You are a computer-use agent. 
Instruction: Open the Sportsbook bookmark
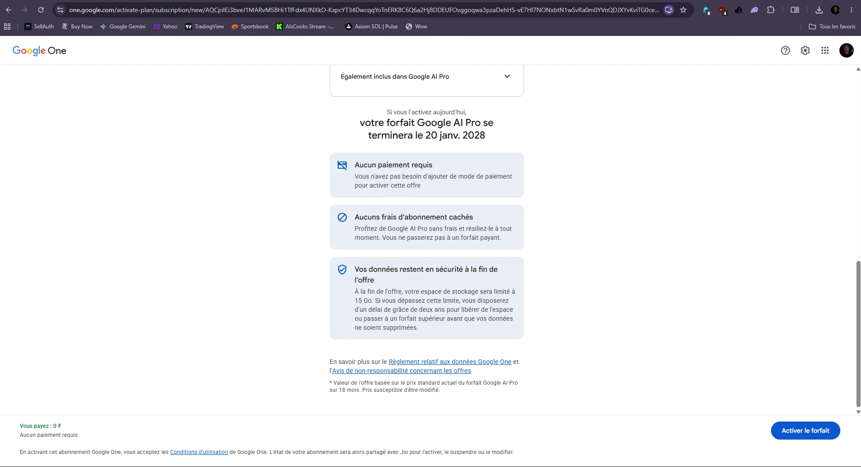tap(250, 27)
